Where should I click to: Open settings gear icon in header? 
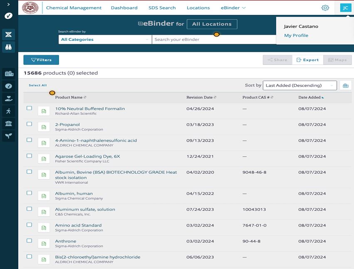pyautogui.click(x=325, y=8)
